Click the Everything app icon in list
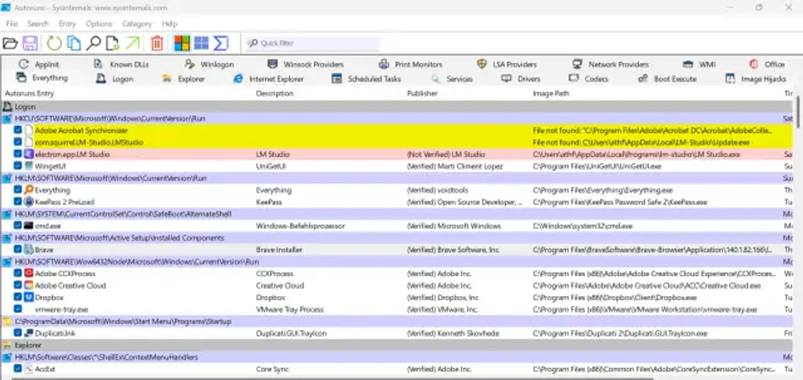803x380 pixels. [x=29, y=190]
